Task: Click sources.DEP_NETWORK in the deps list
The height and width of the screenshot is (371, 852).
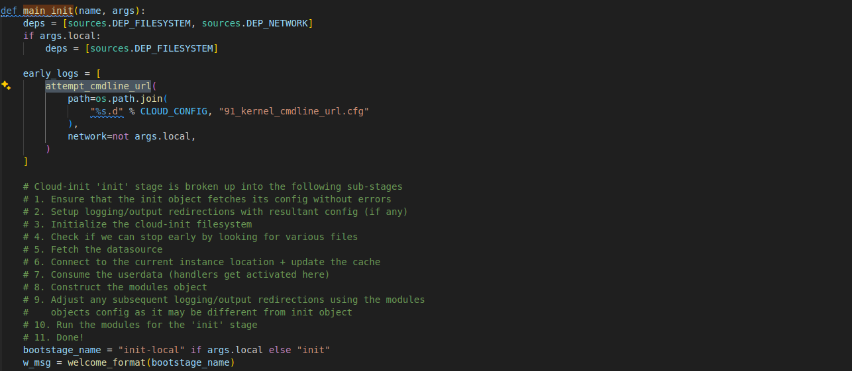Action: pos(254,23)
